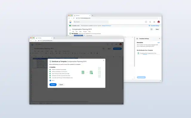This screenshot has width=191, height=118.
Task: Click the Manage Distribution link
Action: coord(107,26)
